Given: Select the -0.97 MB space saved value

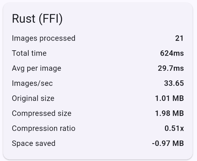Looking at the screenshot, I should pos(168,144).
